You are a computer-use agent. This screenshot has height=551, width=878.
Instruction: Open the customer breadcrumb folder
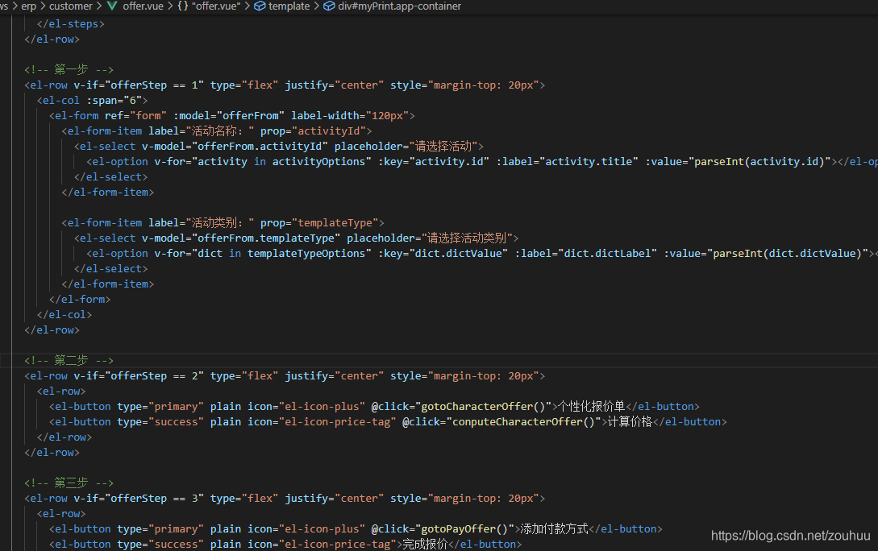(x=71, y=6)
